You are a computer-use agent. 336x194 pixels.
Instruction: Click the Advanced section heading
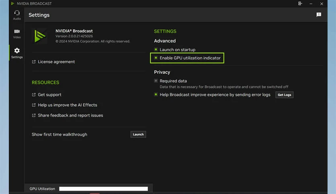click(x=165, y=41)
